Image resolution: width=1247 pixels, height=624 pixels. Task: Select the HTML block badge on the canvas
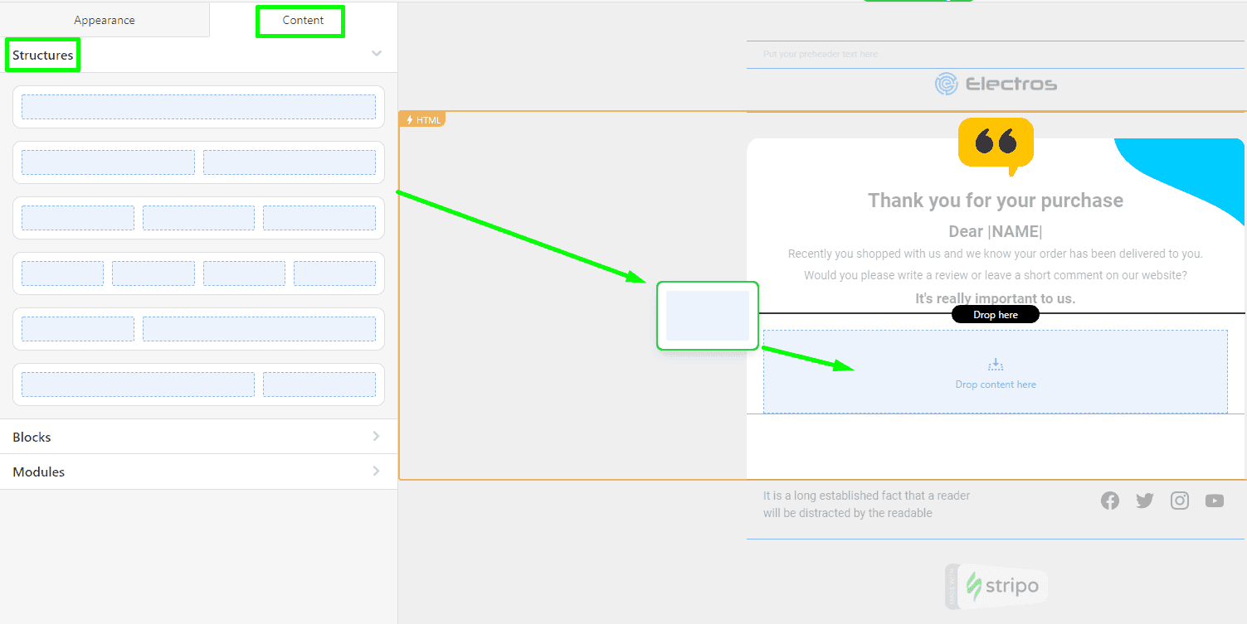422,119
